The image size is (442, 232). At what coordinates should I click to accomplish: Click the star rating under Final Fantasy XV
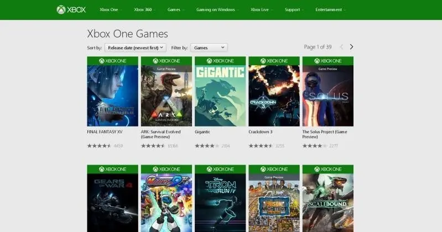click(x=99, y=146)
